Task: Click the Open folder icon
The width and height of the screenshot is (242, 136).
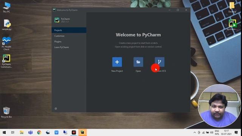Action: tap(138, 62)
